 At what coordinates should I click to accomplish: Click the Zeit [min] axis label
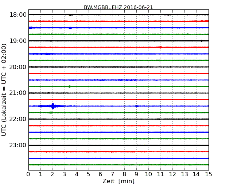118,181
